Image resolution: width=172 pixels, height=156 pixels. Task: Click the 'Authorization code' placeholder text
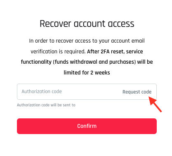pos(42,91)
